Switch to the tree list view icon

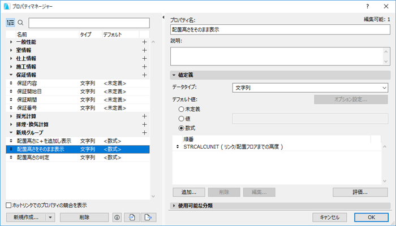pos(10,23)
